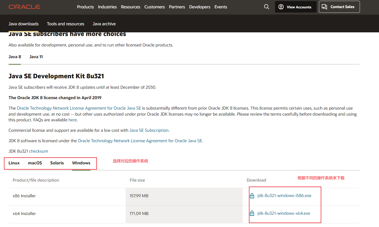This screenshot has width=379, height=227.
Task: Open the Industries menu
Action: [x=107, y=7]
